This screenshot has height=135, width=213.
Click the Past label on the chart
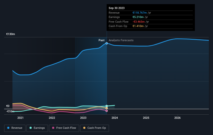pyautogui.click(x=101, y=40)
